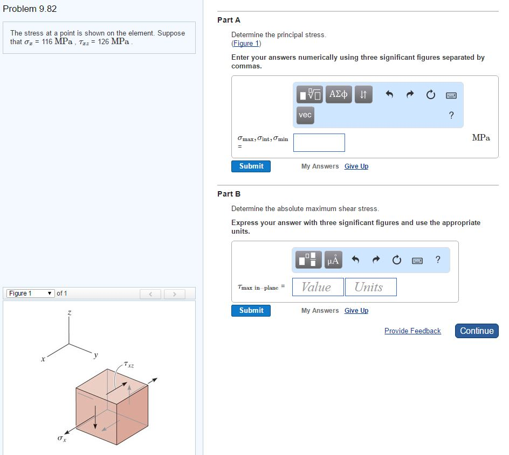The image size is (509, 455).
Task: Redo the edit in Part A
Action: coord(410,94)
